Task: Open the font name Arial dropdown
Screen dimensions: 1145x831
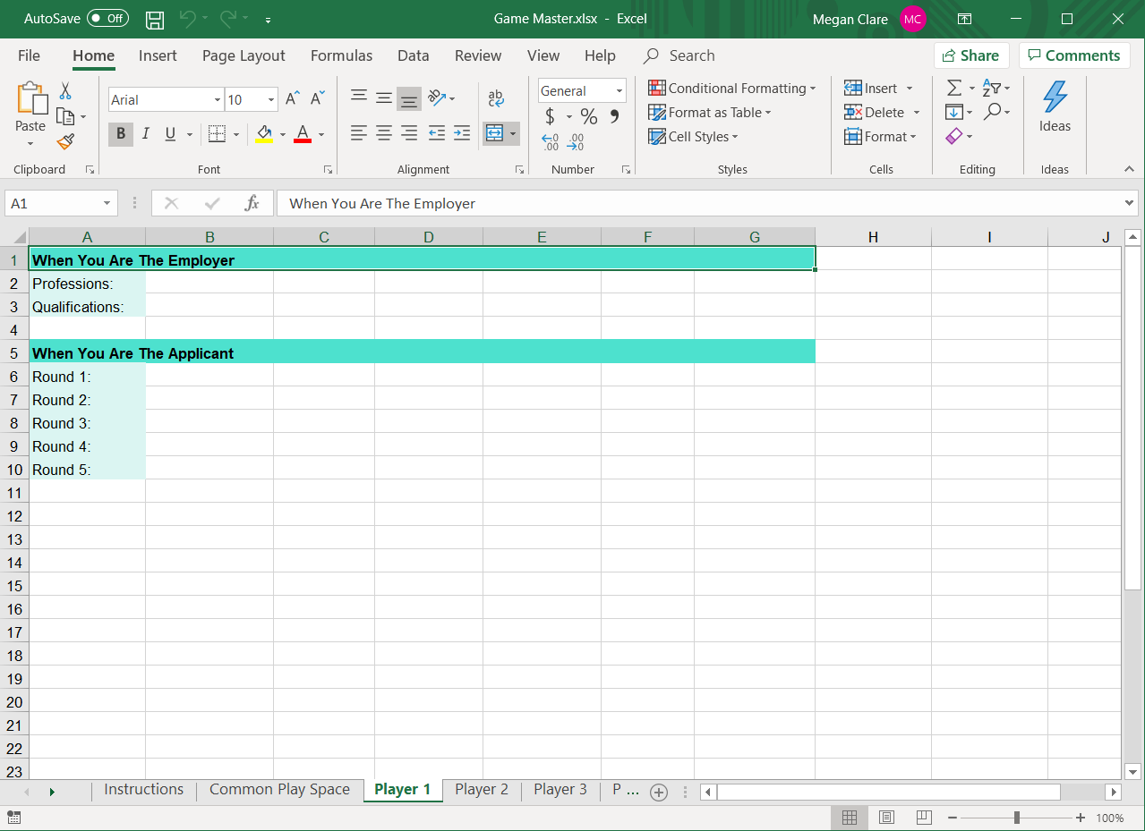Action: (x=217, y=100)
